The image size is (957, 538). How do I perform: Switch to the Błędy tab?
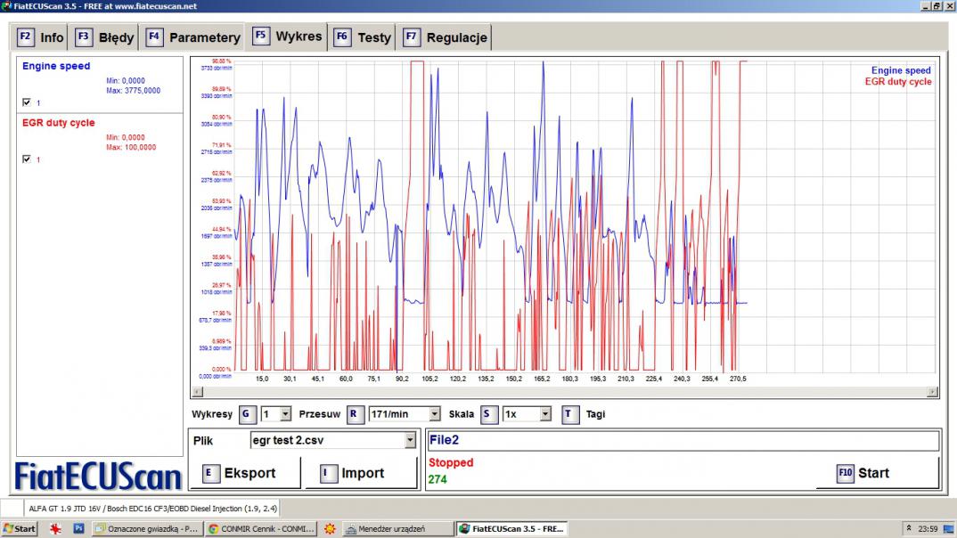106,37
